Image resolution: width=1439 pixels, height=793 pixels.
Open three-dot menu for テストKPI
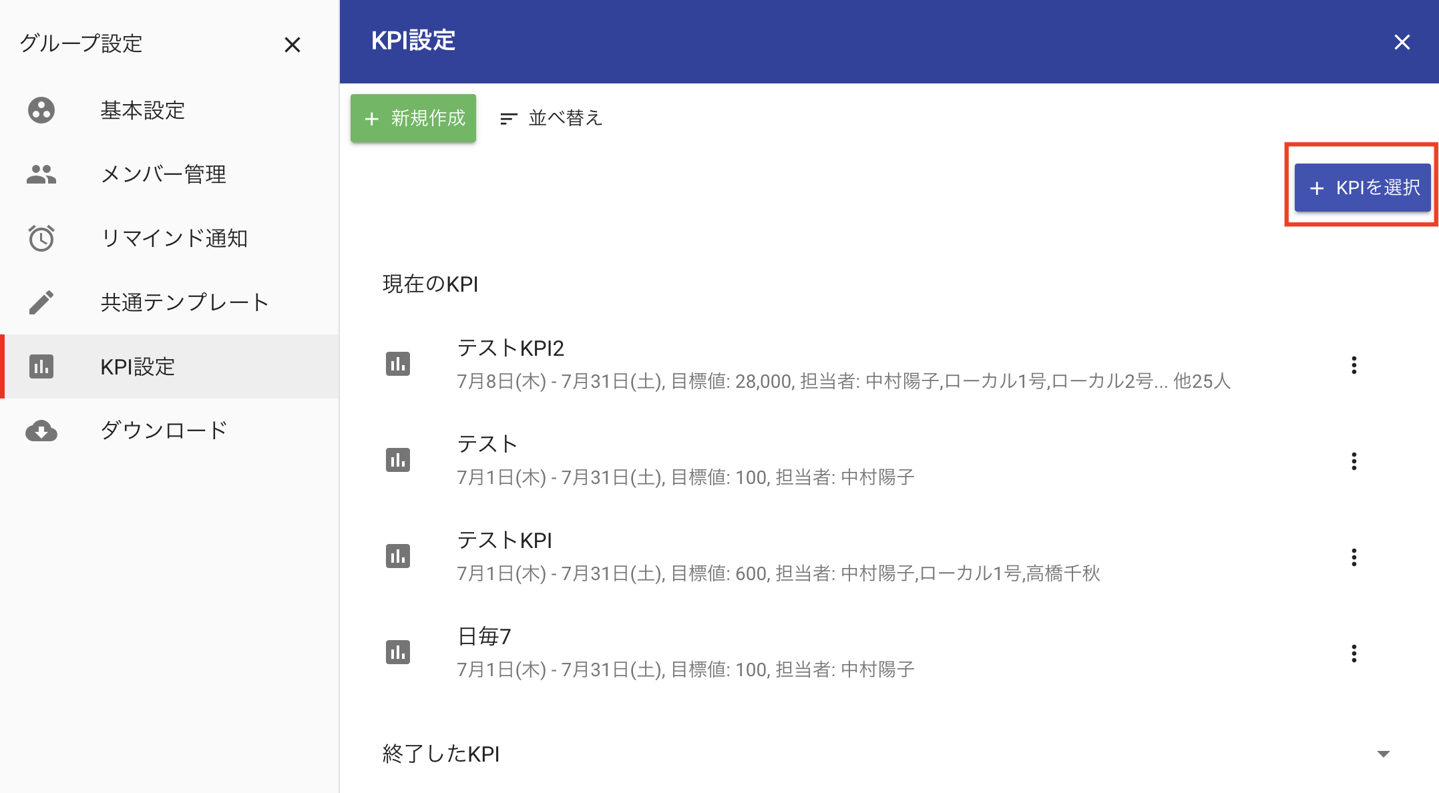pyautogui.click(x=1354, y=557)
